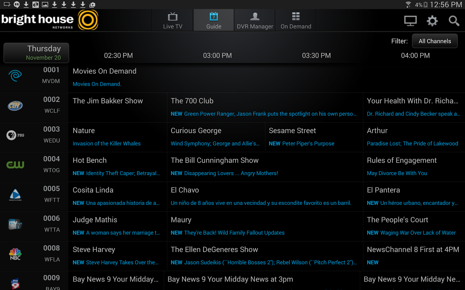Tap the TV screen icon in header
This screenshot has width=465, height=290.
click(x=410, y=21)
